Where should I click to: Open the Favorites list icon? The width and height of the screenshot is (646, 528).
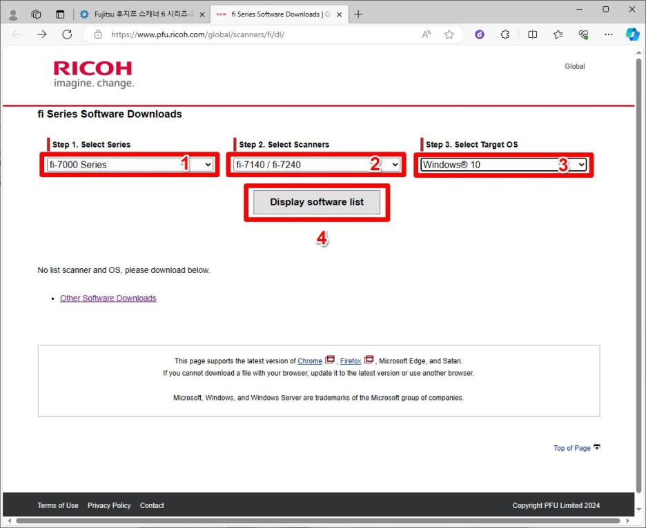coord(558,34)
